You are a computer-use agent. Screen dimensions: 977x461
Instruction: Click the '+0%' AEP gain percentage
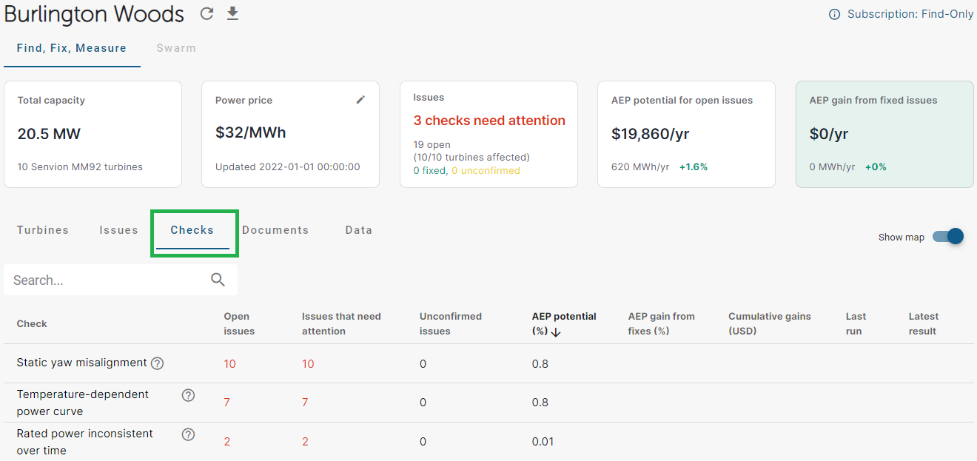click(876, 166)
